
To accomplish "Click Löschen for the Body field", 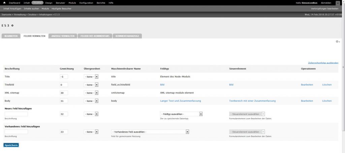I will point(326,101).
